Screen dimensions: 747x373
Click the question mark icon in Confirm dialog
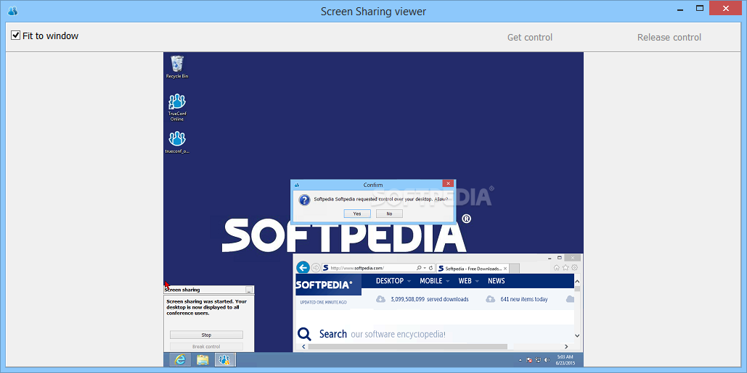pyautogui.click(x=304, y=200)
